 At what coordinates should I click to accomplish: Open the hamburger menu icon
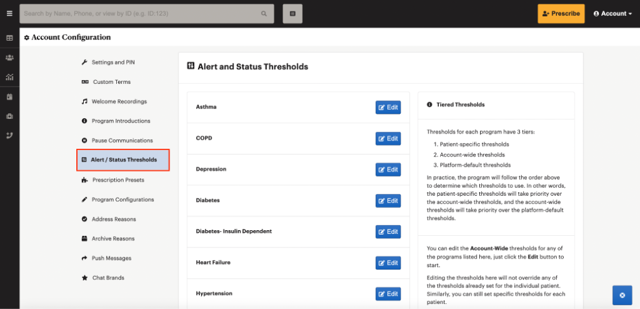click(10, 13)
